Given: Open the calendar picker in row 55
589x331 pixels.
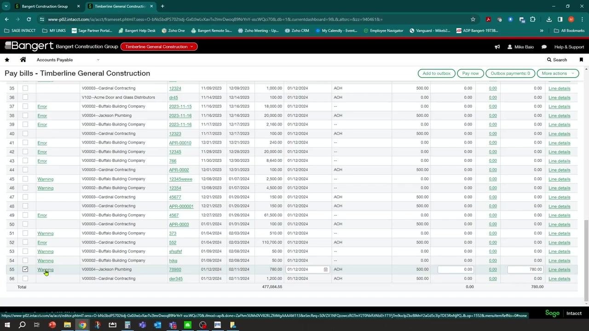Looking at the screenshot, I should click(x=325, y=269).
